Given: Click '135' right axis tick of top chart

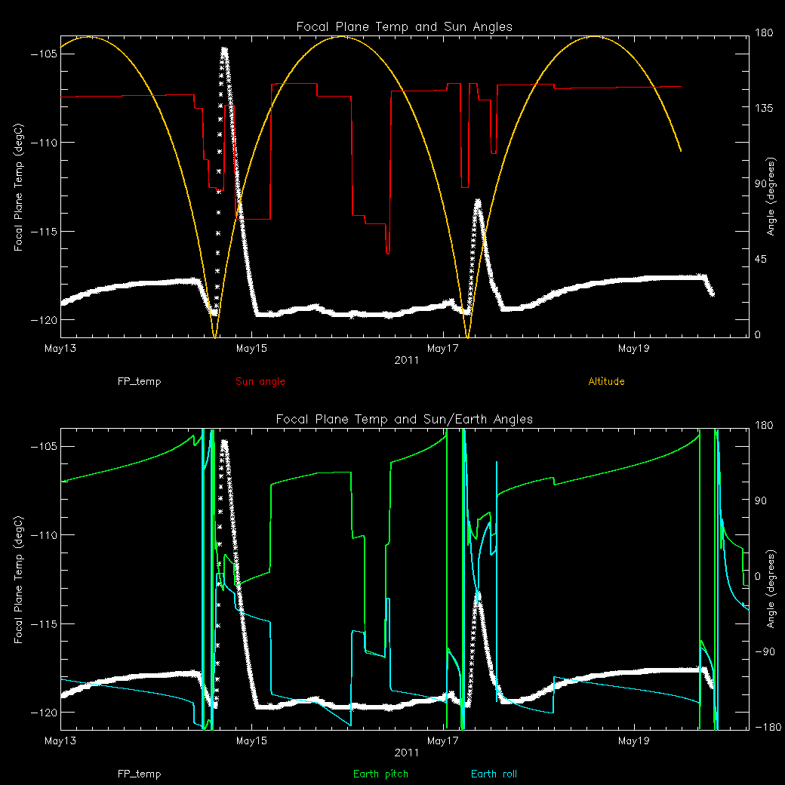Looking at the screenshot, I should (763, 108).
